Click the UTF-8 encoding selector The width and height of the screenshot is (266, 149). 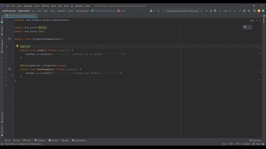tap(238, 144)
